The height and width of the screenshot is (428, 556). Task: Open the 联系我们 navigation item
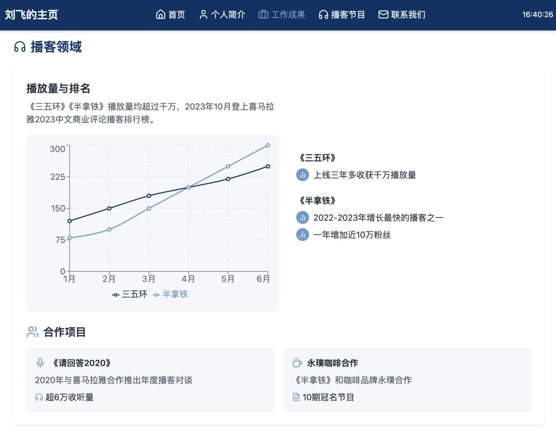click(402, 14)
